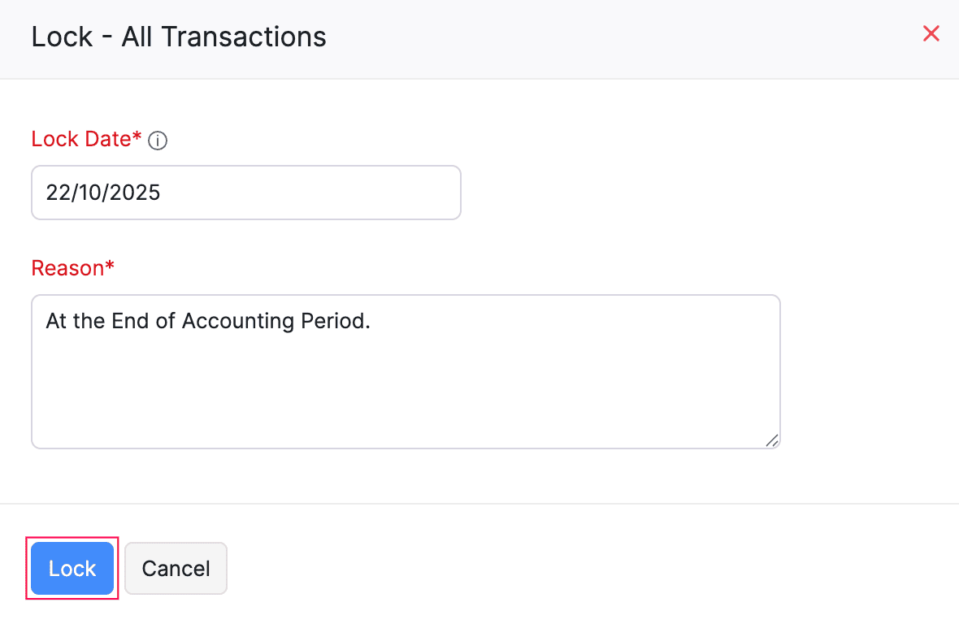This screenshot has height=624, width=959.
Task: Click the Lock Date field to change date
Action: tap(244, 193)
